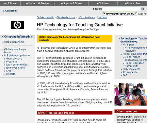
Task: Select the All of HP radio option
Action: [x=136, y=13]
